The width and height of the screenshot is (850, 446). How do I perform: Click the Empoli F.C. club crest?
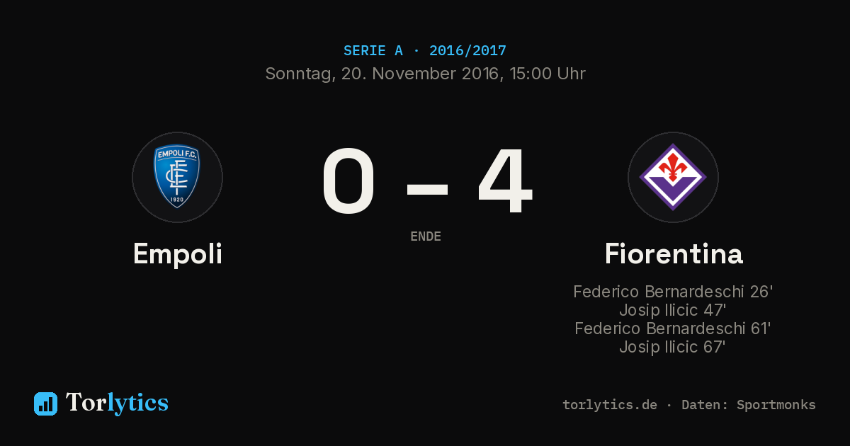click(177, 177)
